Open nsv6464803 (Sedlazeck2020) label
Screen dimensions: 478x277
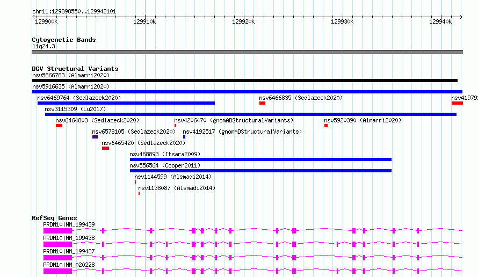pyautogui.click(x=97, y=120)
